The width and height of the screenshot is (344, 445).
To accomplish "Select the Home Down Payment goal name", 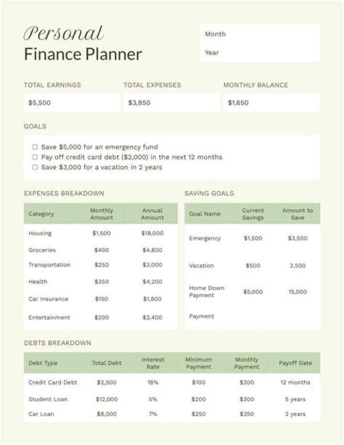I will click(206, 292).
